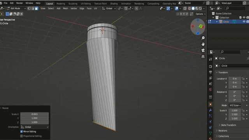Expand Delta Transform section
The height and width of the screenshot is (140, 249).
tap(227, 125)
